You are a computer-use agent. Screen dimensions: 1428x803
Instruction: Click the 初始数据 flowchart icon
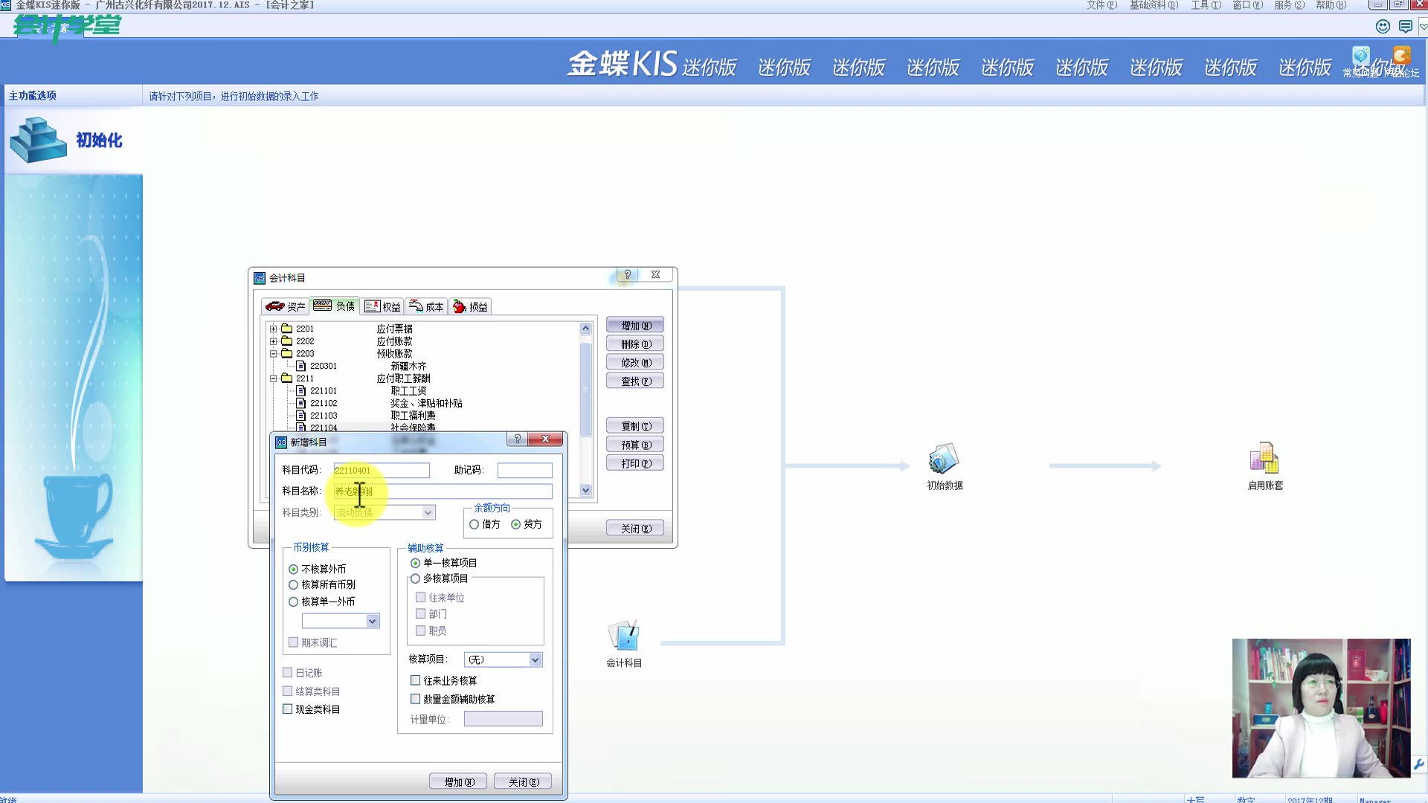click(x=943, y=459)
